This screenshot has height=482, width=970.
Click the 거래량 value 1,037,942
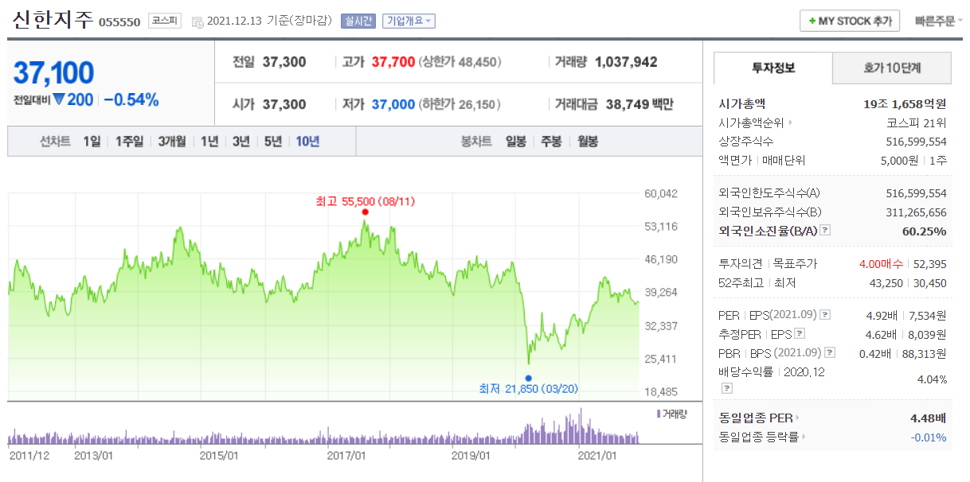coord(626,62)
